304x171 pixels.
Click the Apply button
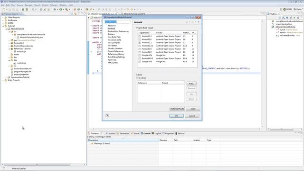(x=193, y=109)
